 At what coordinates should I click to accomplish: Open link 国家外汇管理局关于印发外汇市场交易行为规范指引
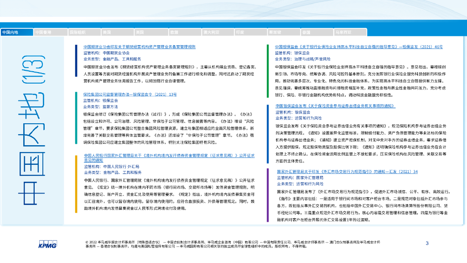coord(347,172)
